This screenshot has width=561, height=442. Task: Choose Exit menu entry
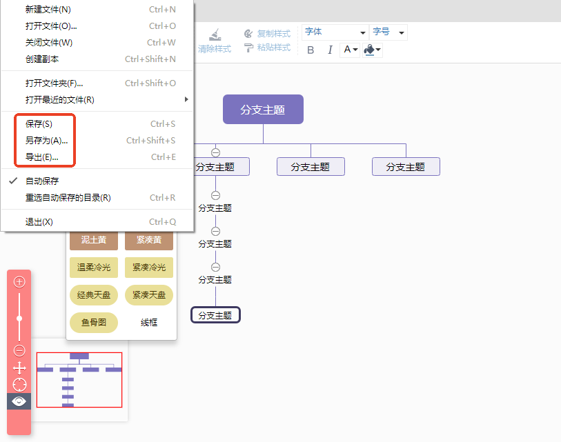click(97, 222)
